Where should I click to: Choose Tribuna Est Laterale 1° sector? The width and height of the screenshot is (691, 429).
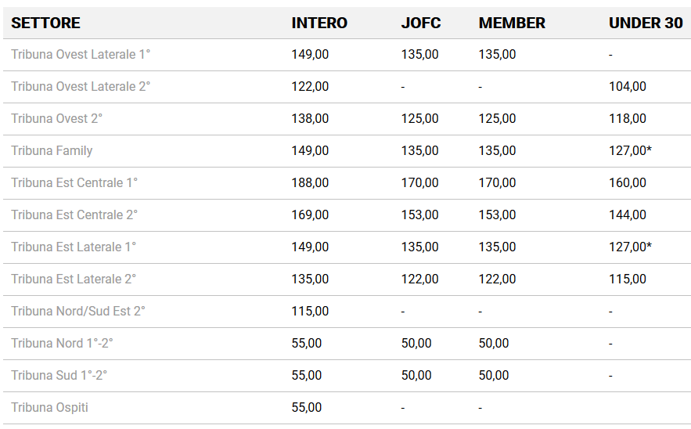[x=74, y=247]
